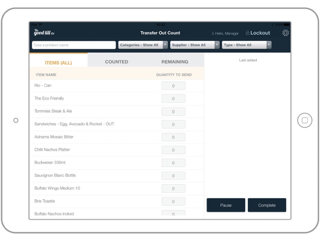Viewport: 320px width, 240px height.
Task: Switch to the Counted tab
Action: pyautogui.click(x=116, y=62)
